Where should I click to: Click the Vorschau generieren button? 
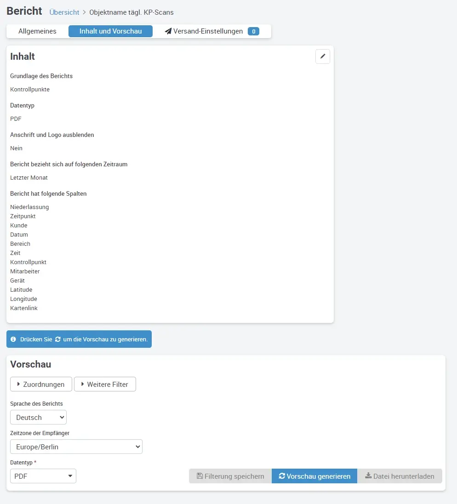tap(314, 476)
